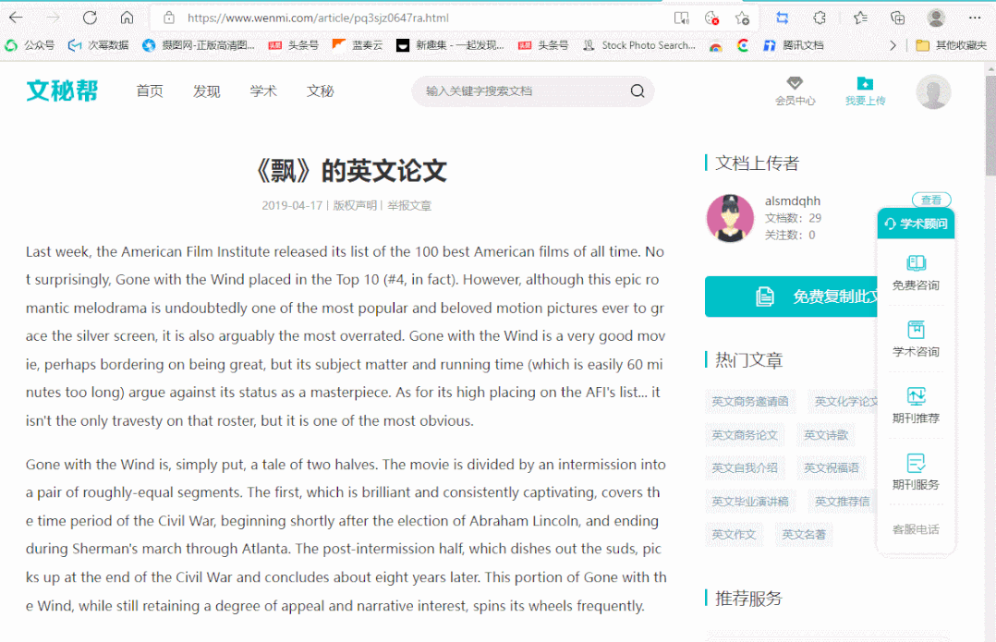Switch to the 学术 navigation section
996x642 pixels.
coord(263,91)
